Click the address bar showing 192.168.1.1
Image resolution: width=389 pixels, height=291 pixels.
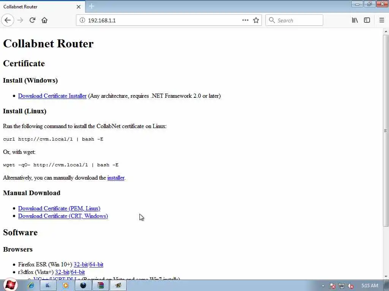[164, 20]
